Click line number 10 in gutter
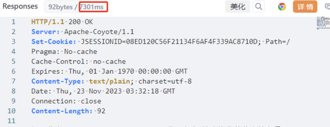This screenshot has width=330, height=127. (12, 111)
